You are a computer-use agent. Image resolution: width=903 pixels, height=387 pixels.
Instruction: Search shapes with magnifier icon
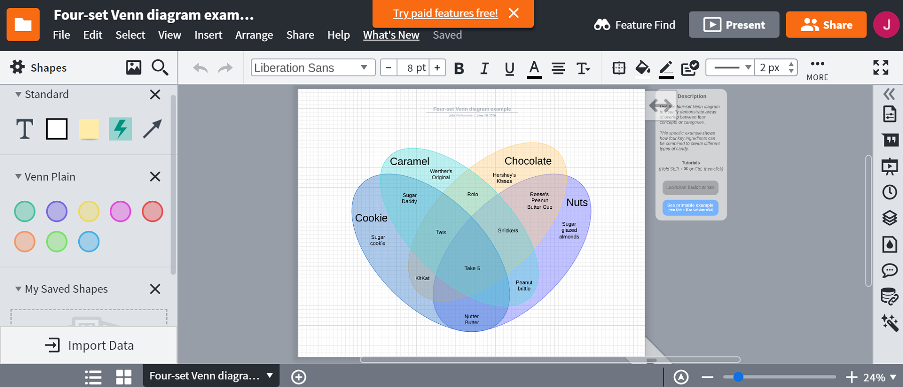160,67
